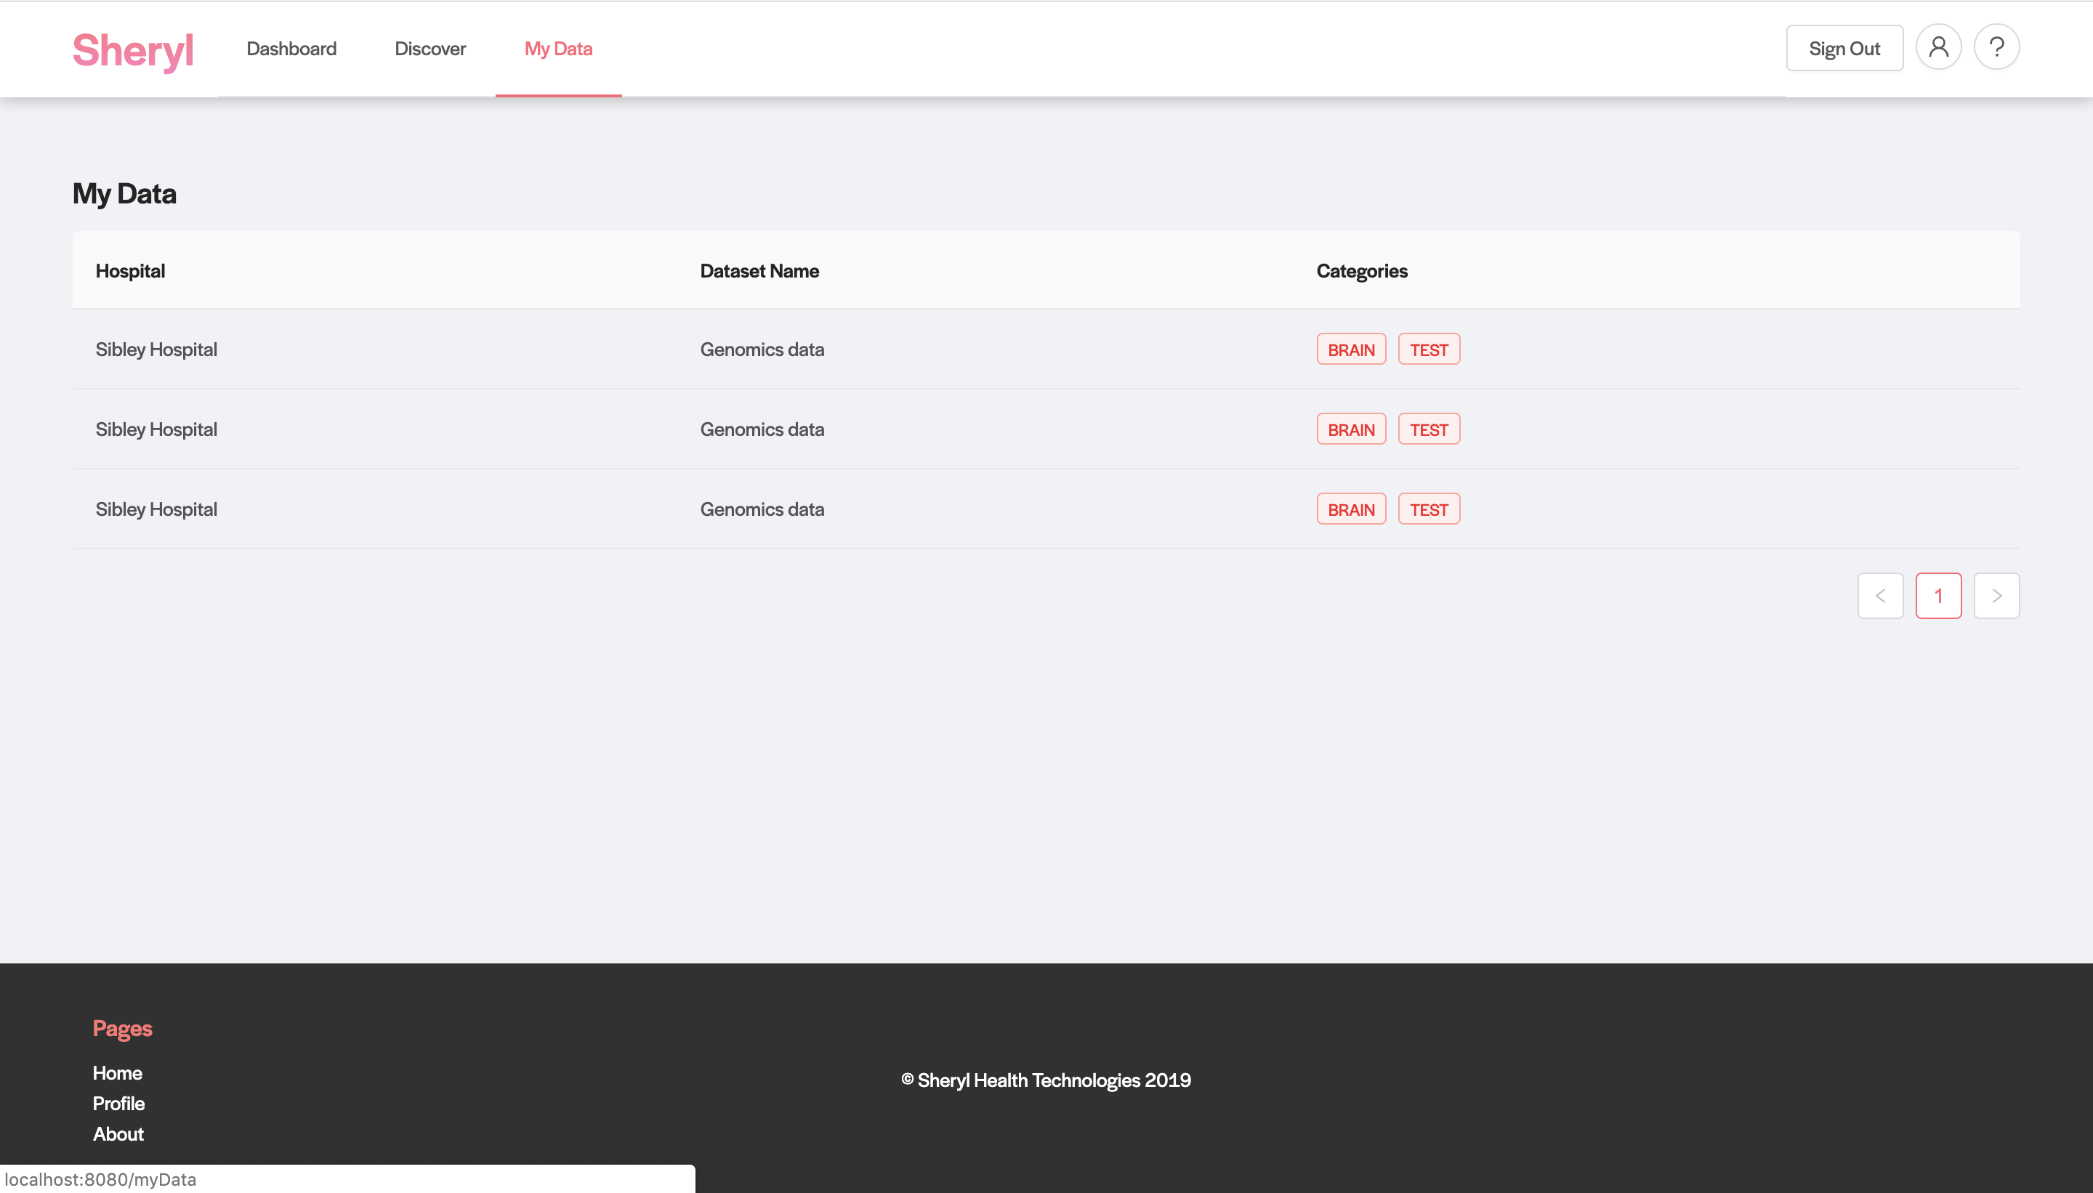This screenshot has height=1193, width=2093.
Task: Open Profile link in footer
Action: [118, 1103]
